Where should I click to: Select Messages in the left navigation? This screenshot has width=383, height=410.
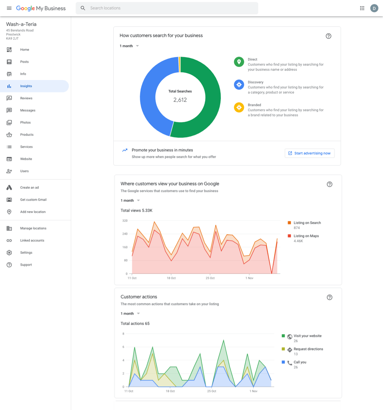(28, 110)
